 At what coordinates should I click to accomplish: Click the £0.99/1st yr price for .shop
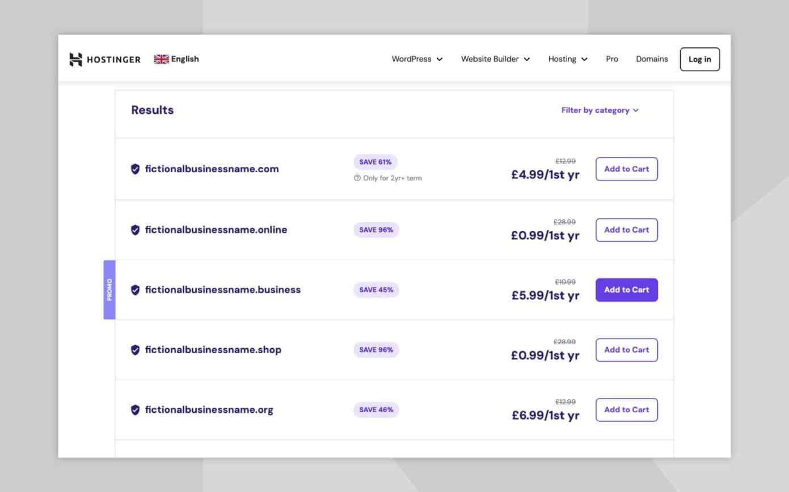[545, 356]
